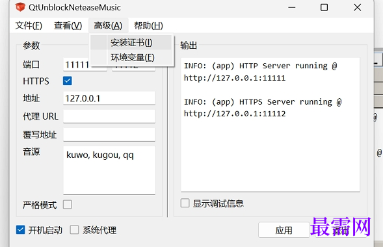
Task: Click the 应用 button
Action: click(284, 230)
